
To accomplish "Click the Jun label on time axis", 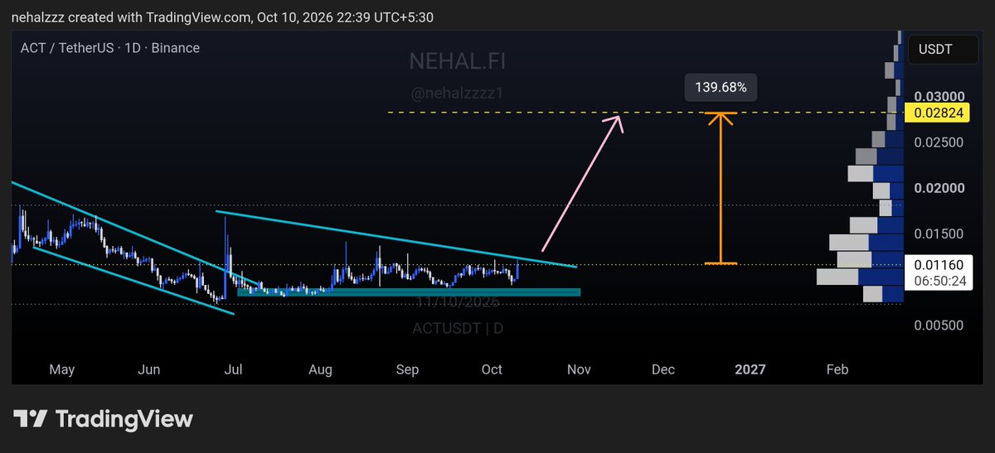I will click(148, 369).
